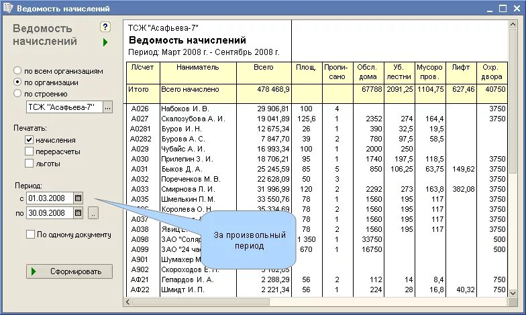Enable the 'перерасчеты' checkbox
The image size is (526, 315).
click(x=30, y=151)
